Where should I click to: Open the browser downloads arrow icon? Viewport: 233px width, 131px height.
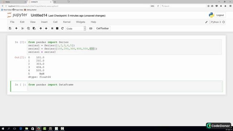221,6
